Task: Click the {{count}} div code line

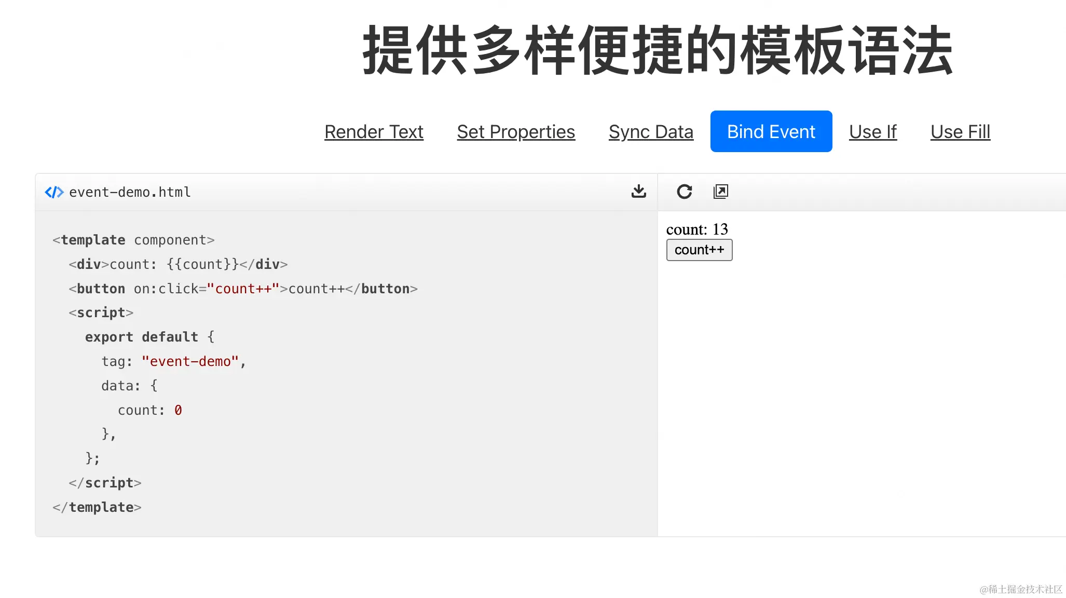Action: [178, 264]
